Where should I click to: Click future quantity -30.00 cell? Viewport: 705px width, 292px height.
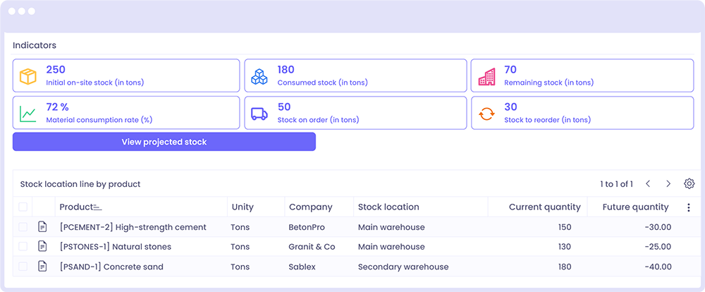pos(658,227)
